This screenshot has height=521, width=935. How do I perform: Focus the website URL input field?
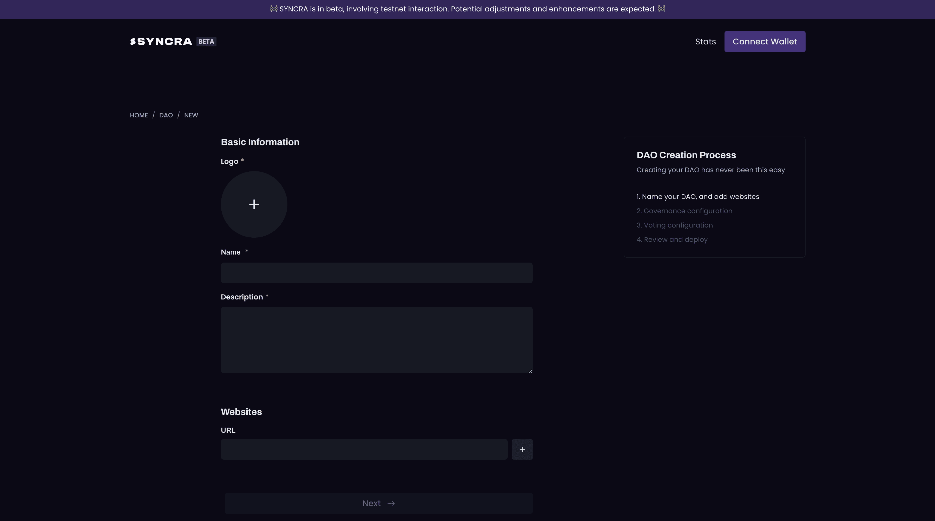(364, 450)
